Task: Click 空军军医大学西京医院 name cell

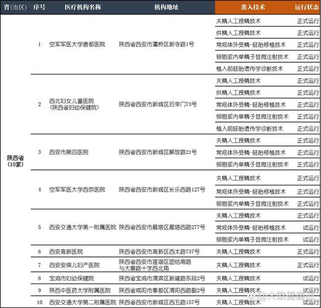Action: pyautogui.click(x=77, y=190)
